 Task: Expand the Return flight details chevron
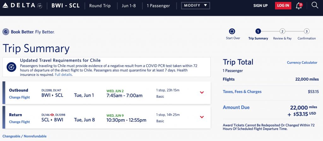coord(202,117)
